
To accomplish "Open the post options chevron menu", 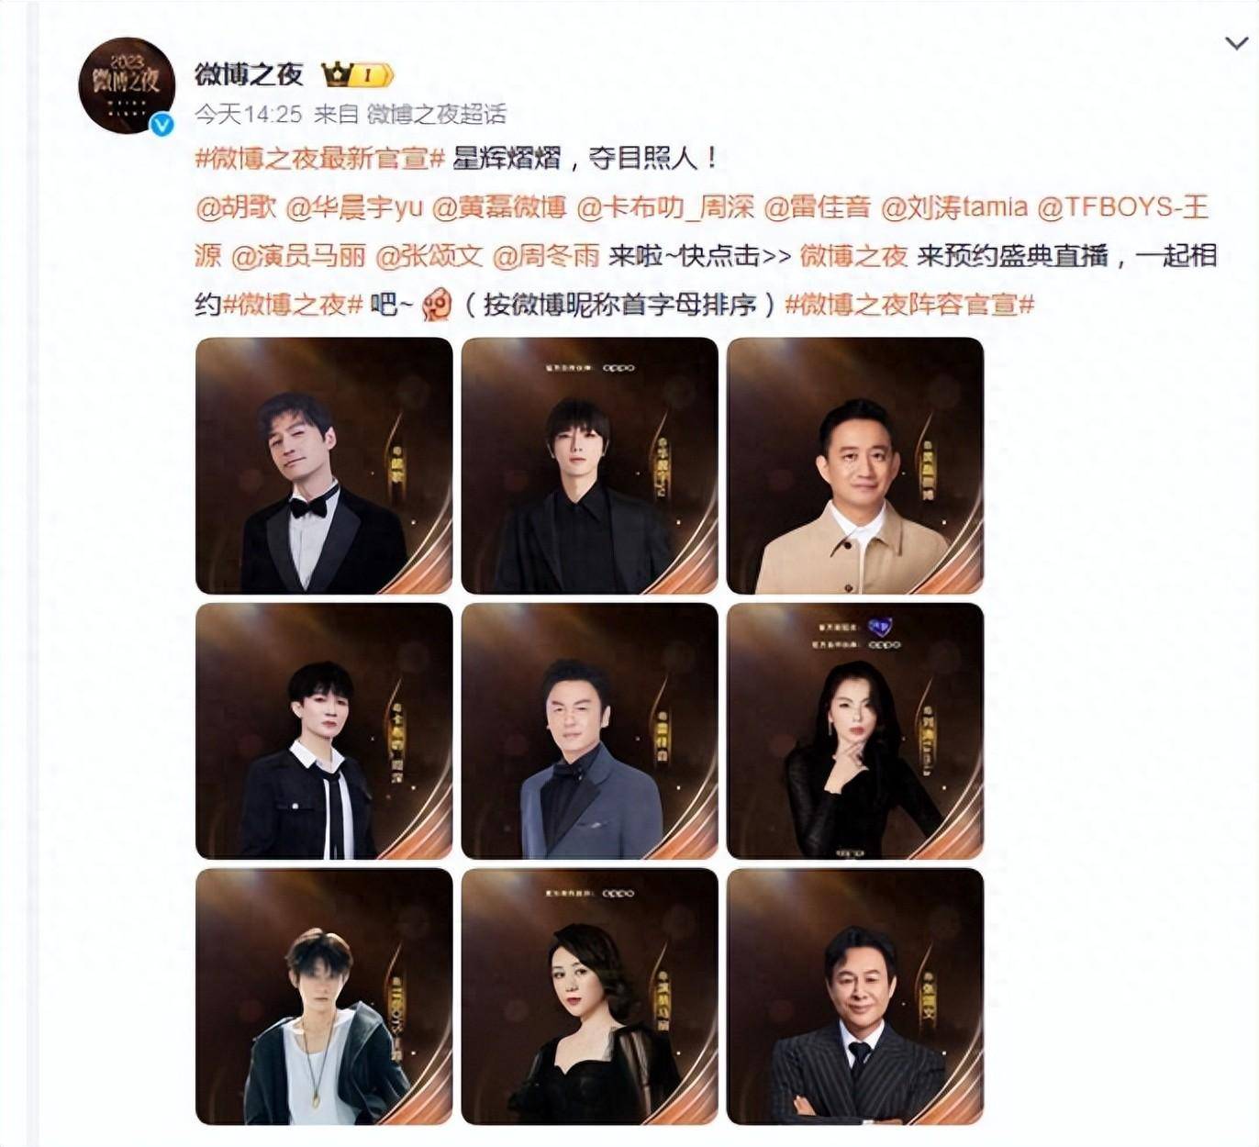I will [1236, 43].
